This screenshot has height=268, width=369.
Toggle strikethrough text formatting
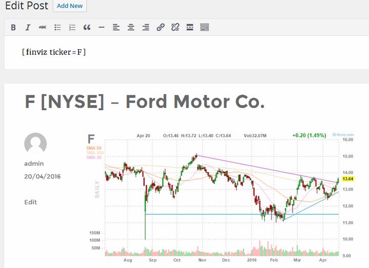[43, 27]
